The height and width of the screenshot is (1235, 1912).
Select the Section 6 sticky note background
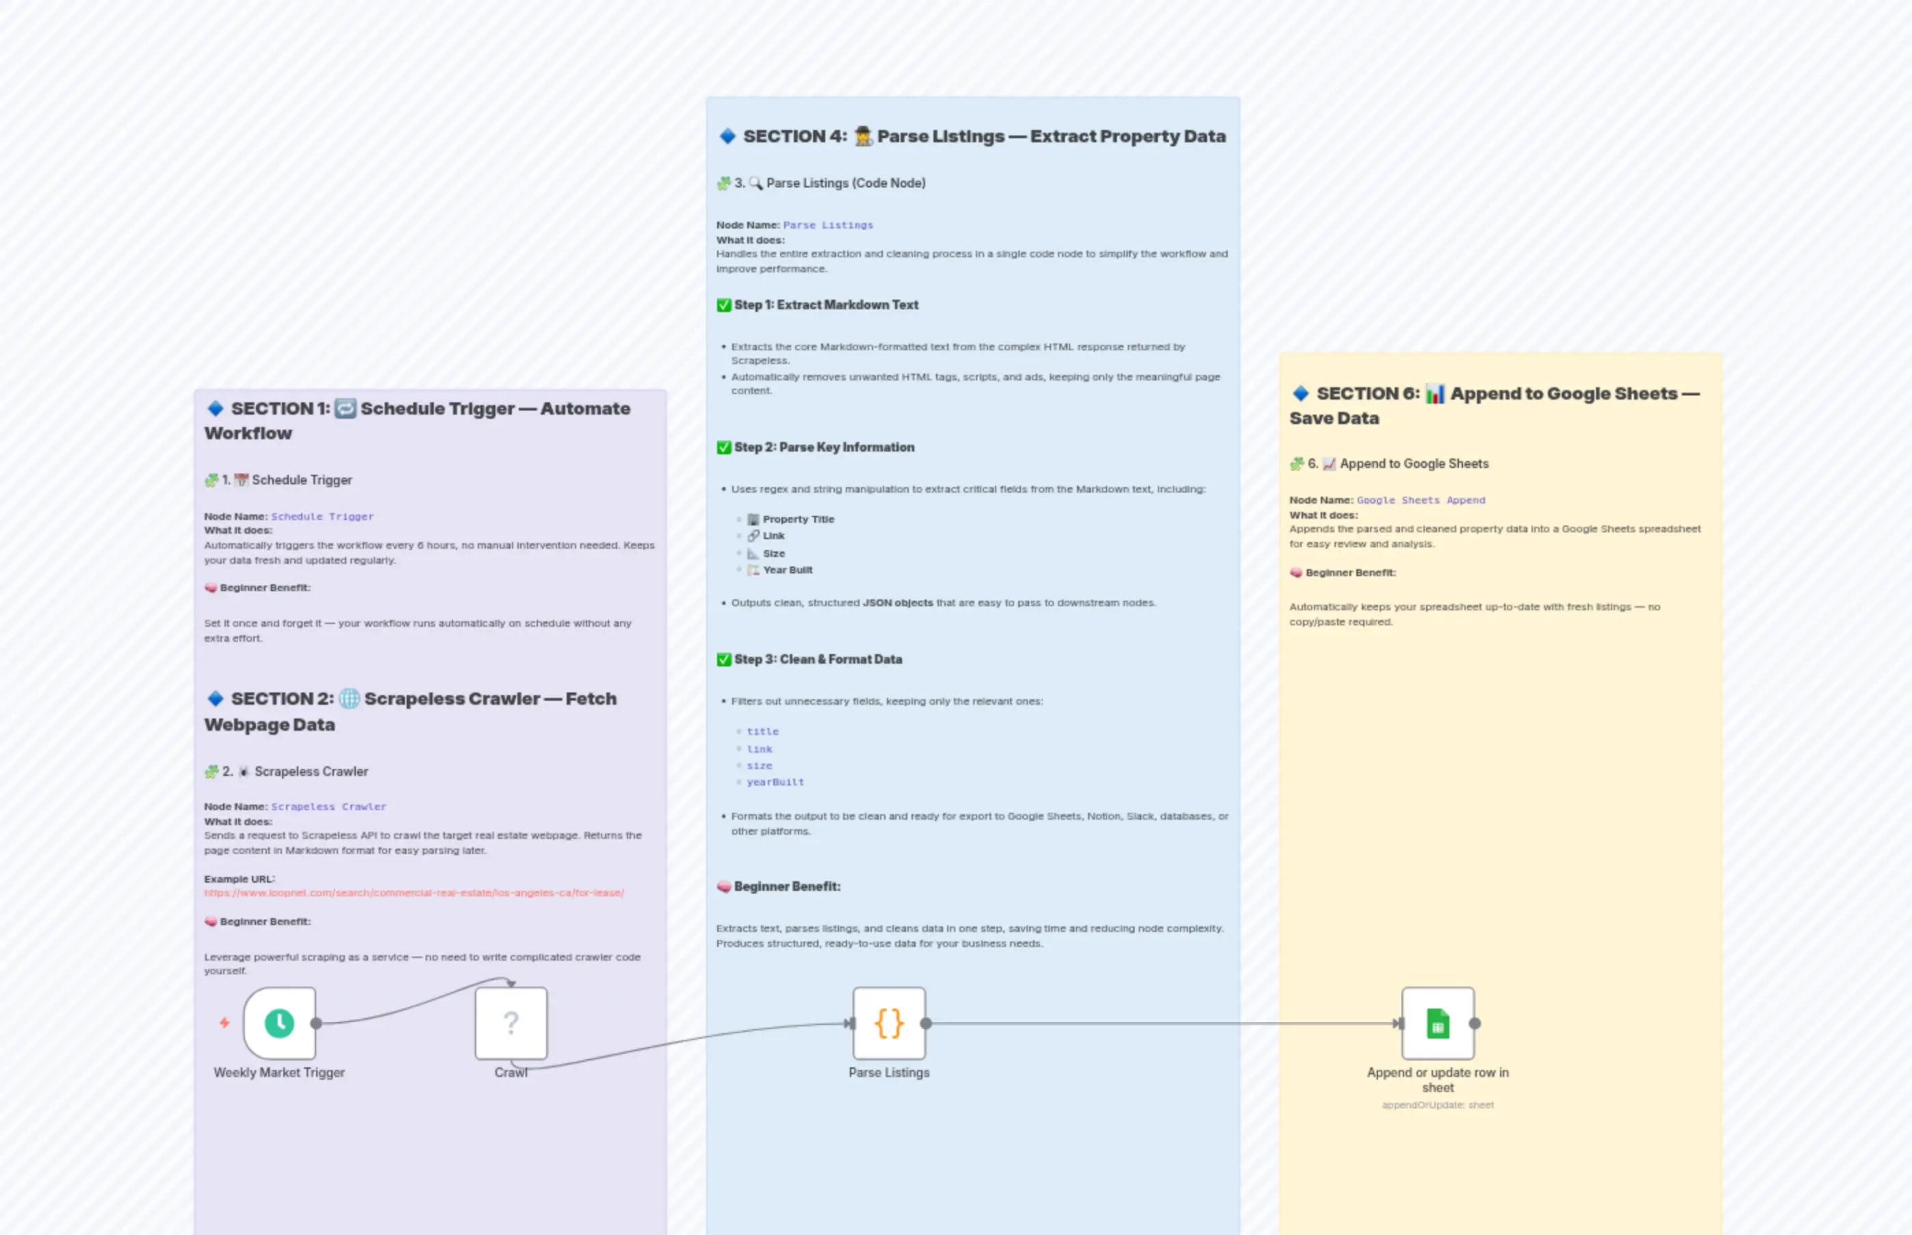coord(1500,802)
